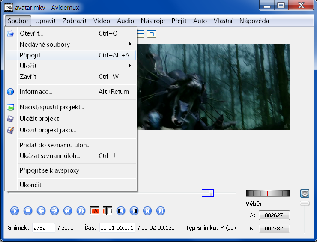Choose Uložit projekt

(x=70, y=119)
